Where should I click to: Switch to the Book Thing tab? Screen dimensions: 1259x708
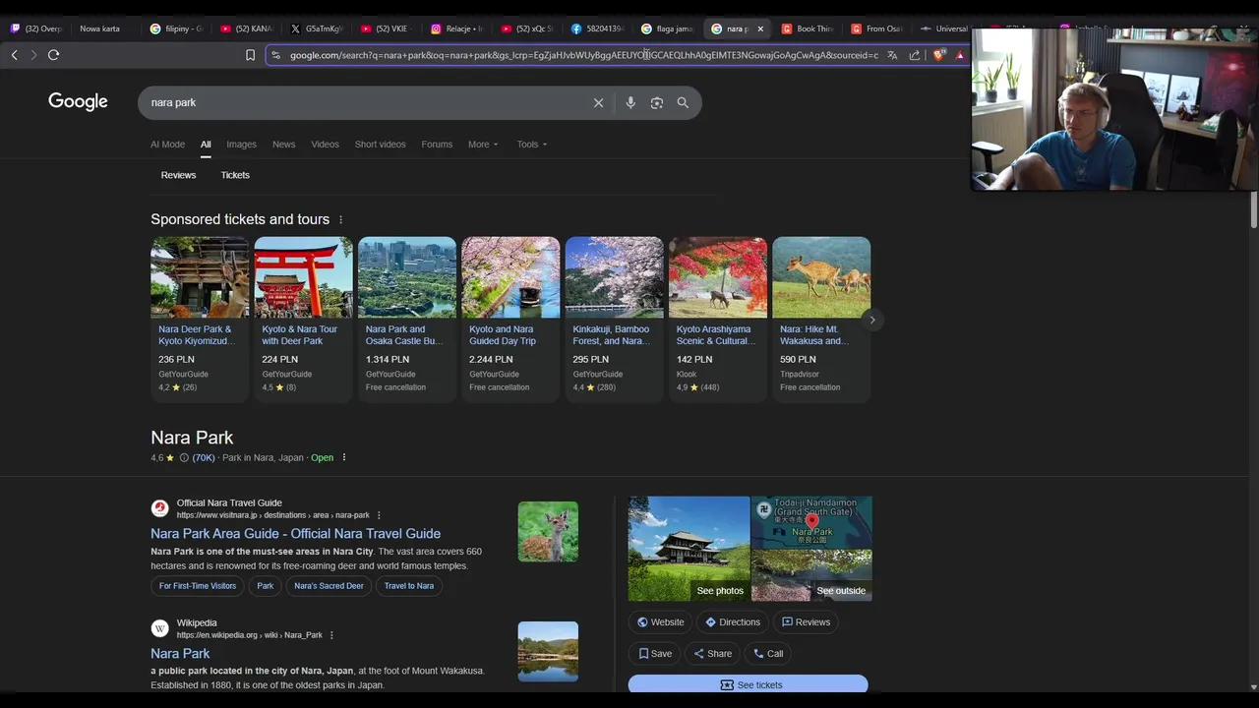pos(809,29)
